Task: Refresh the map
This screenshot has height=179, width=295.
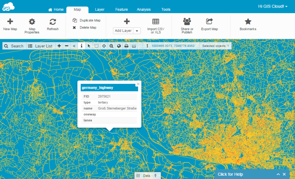Action: click(x=53, y=25)
